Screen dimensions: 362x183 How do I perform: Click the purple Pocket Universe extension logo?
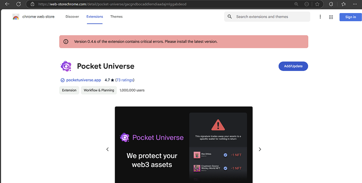pyautogui.click(x=66, y=66)
